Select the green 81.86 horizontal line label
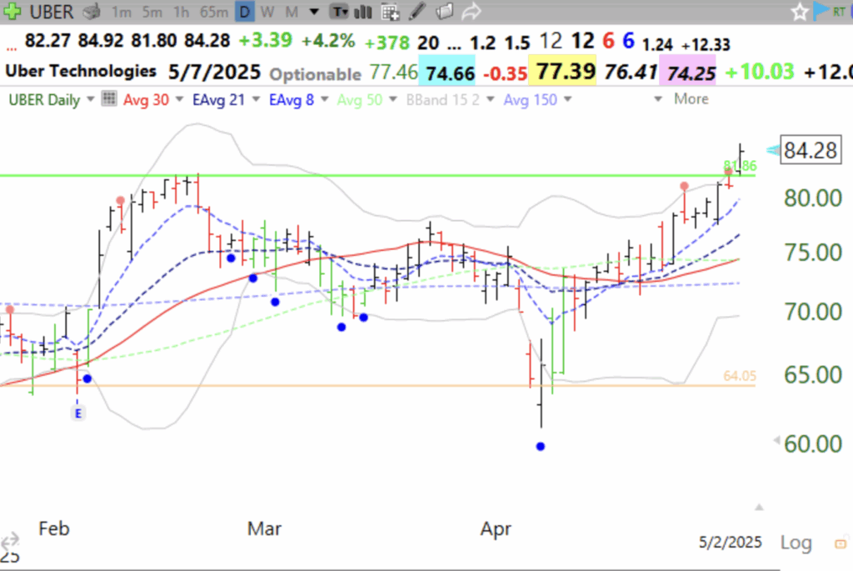 tap(740, 166)
